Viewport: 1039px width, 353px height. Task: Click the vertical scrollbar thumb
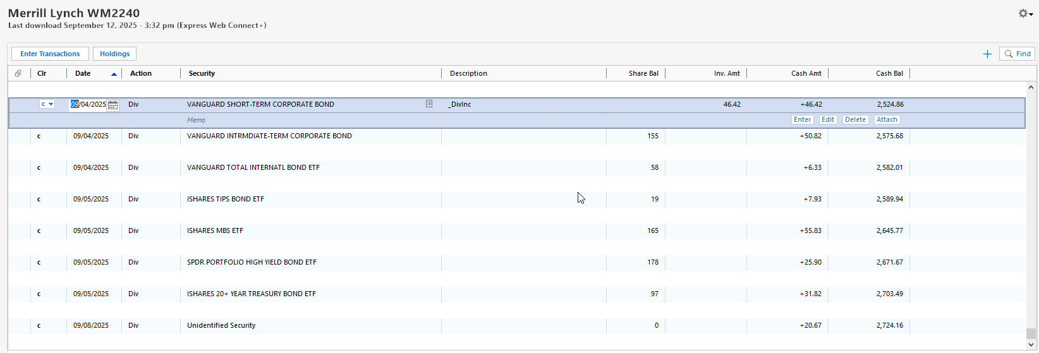coord(1031,333)
